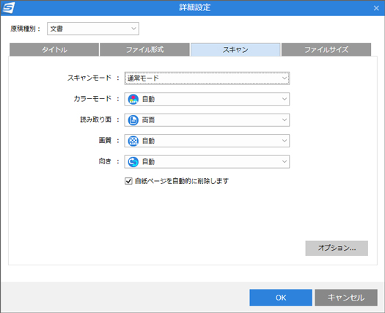Expand the 読み取り面 dropdown arrow

pyautogui.click(x=285, y=120)
